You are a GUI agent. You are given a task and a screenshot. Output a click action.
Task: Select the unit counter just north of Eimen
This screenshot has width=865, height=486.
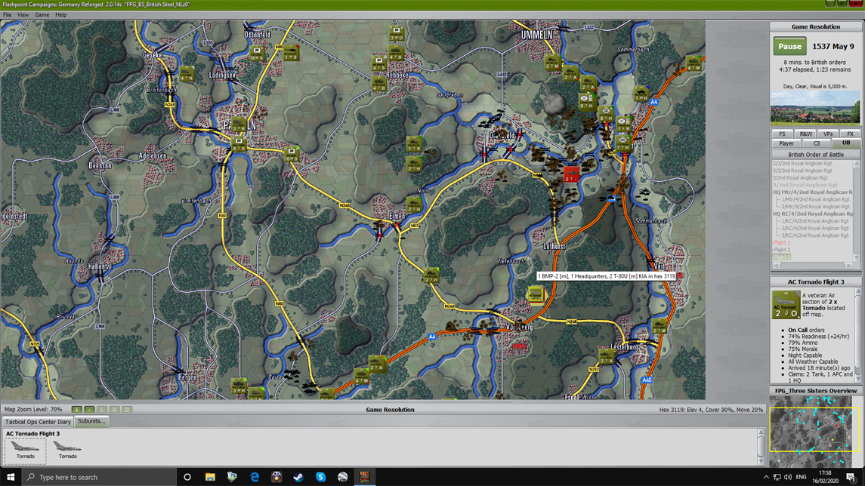tap(414, 205)
